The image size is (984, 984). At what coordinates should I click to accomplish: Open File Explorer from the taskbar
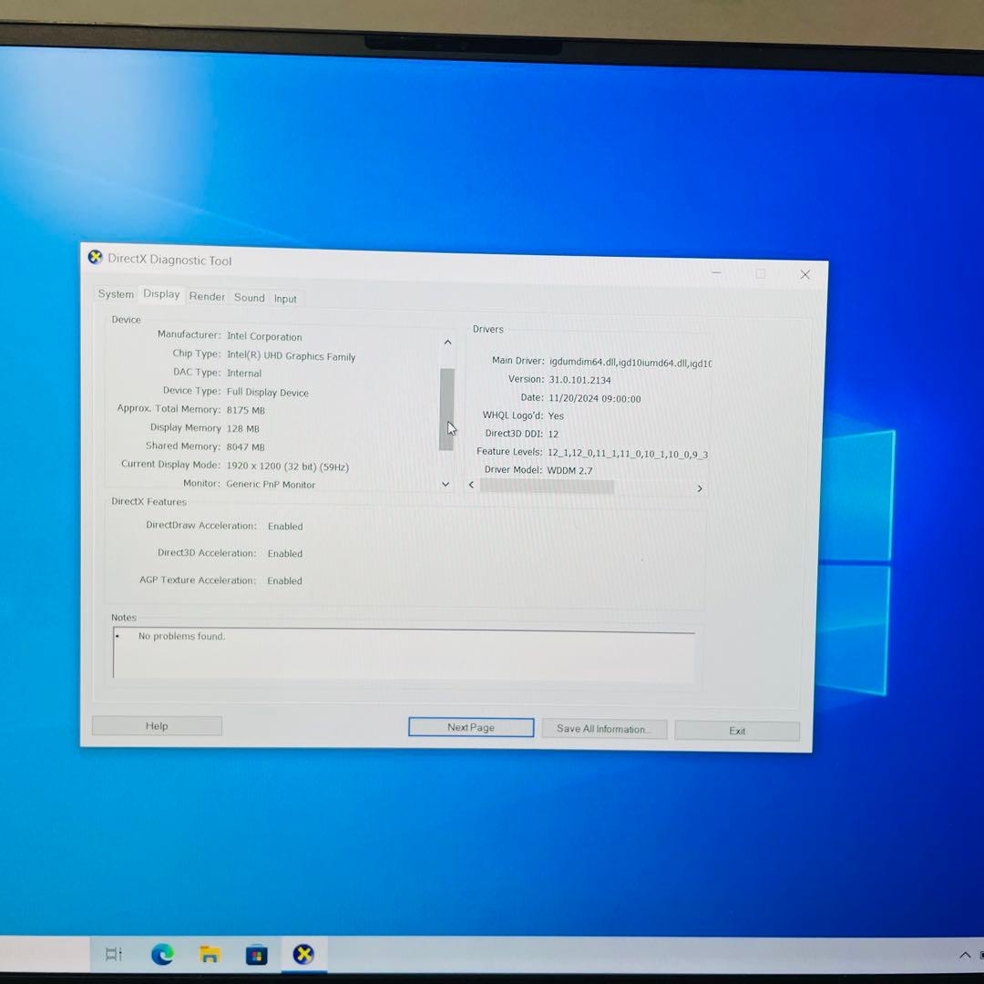click(x=210, y=955)
